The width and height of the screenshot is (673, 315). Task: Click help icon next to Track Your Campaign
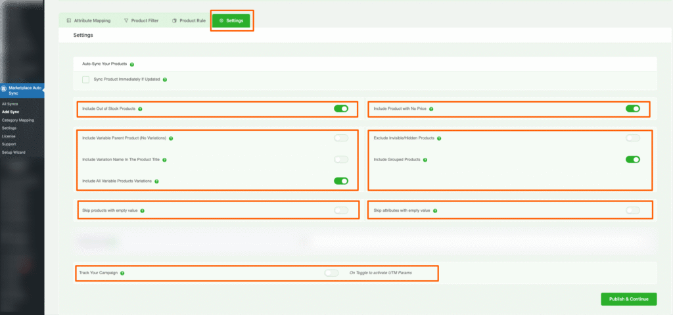122,274
